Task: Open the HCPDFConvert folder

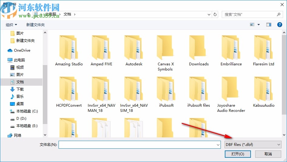Action: point(69,92)
